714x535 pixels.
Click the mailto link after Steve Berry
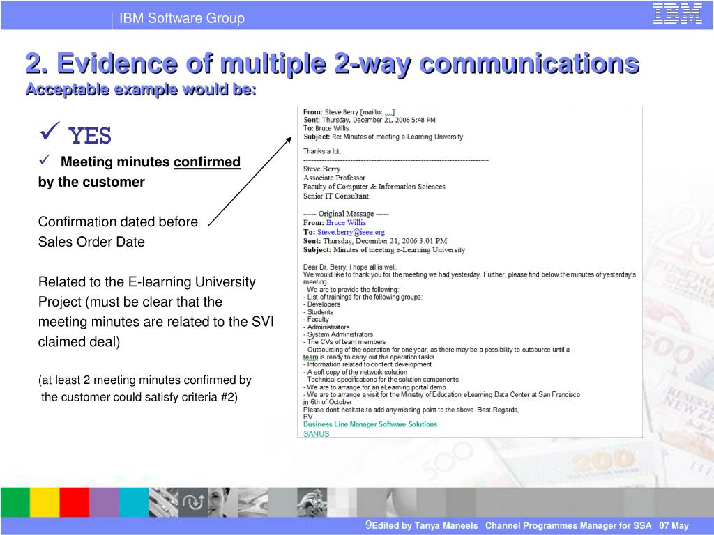point(390,111)
